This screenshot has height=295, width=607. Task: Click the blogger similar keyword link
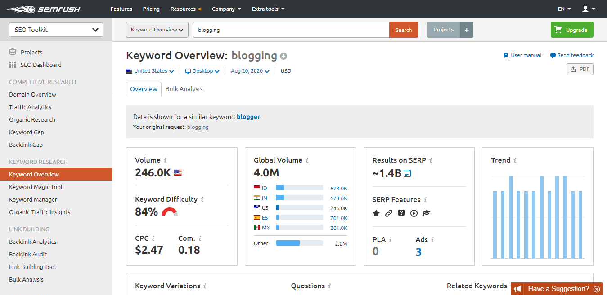[248, 117]
